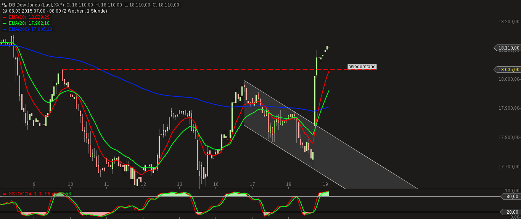This screenshot has width=521, height=219.
Task: Click the yellow 18.035,00 resistance price tag
Action: coord(507,69)
